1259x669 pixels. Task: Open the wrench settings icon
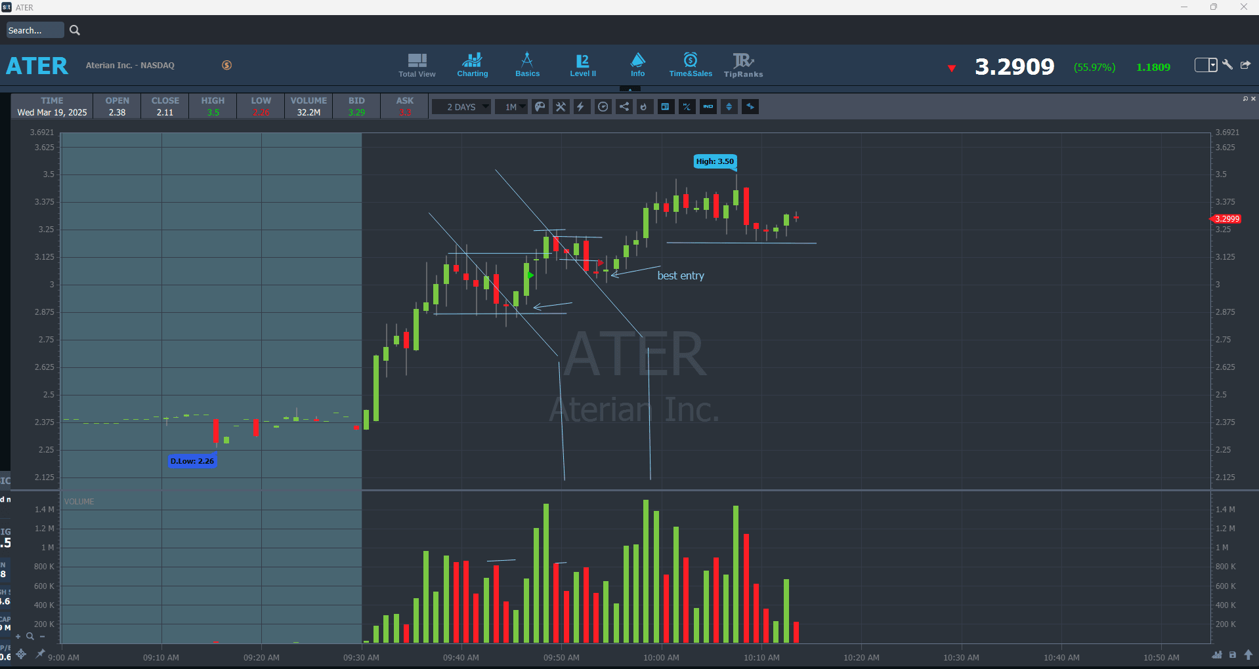pyautogui.click(x=1227, y=64)
